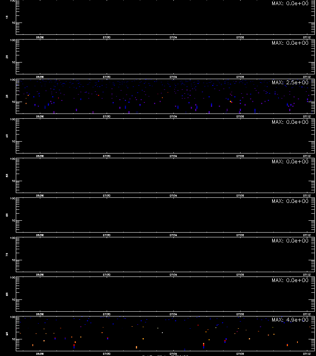Click the 100 y-axis tick of panel 7R
The height and width of the screenshot is (356, 316).
(13, 238)
